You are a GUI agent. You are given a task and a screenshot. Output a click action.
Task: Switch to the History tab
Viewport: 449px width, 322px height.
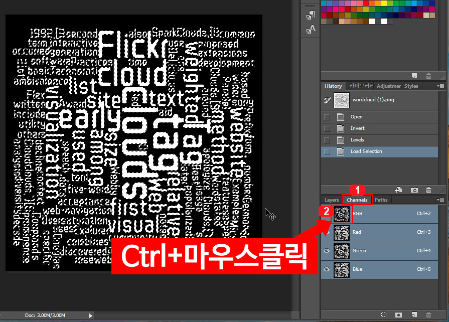333,86
